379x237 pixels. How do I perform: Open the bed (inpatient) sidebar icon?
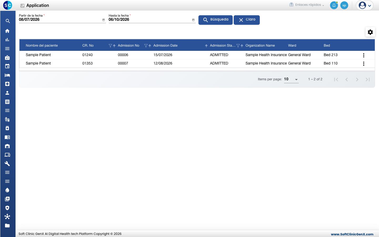click(x=7, y=75)
